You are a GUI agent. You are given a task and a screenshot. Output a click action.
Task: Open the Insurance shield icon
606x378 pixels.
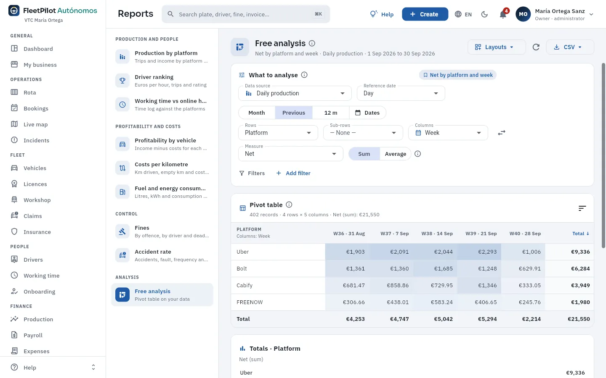[14, 232]
